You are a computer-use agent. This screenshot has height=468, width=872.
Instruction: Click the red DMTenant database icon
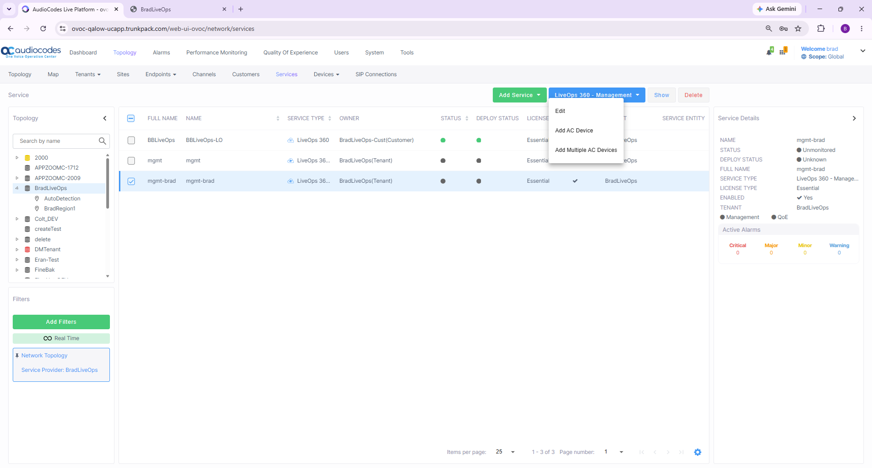click(27, 249)
